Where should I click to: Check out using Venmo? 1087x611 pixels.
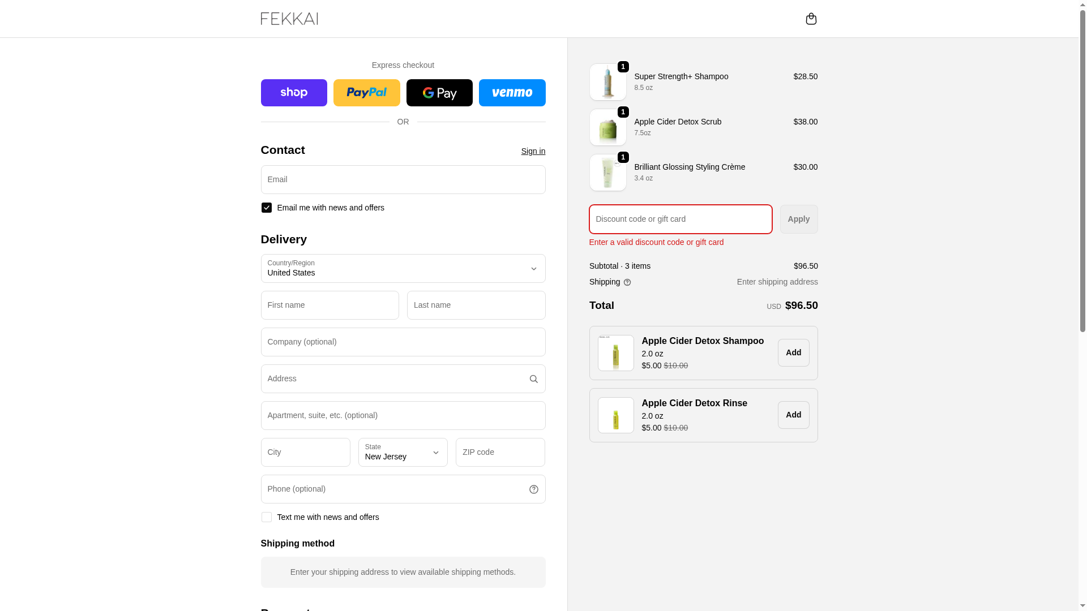(x=512, y=93)
